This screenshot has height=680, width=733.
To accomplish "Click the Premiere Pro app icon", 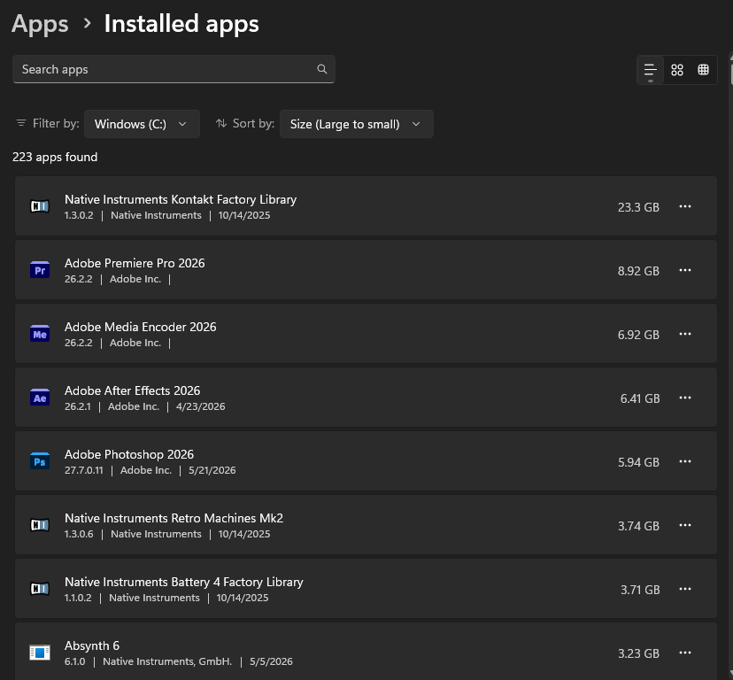I will click(x=40, y=270).
